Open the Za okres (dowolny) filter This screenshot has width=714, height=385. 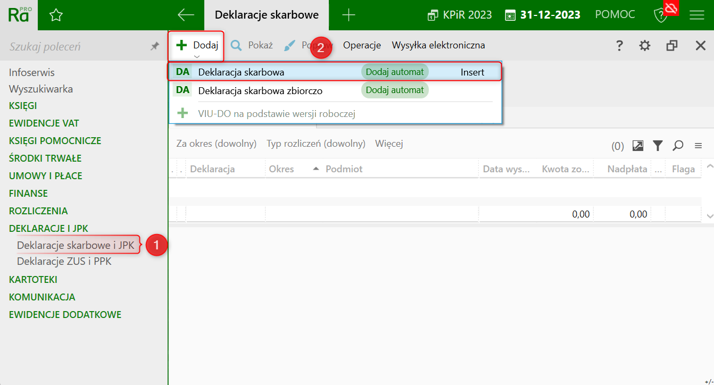tap(217, 144)
